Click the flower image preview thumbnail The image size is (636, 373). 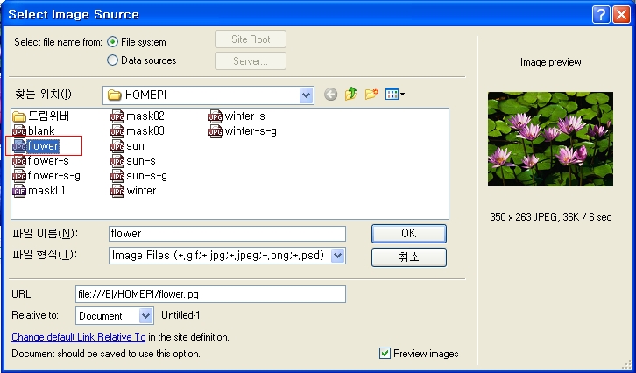point(550,139)
